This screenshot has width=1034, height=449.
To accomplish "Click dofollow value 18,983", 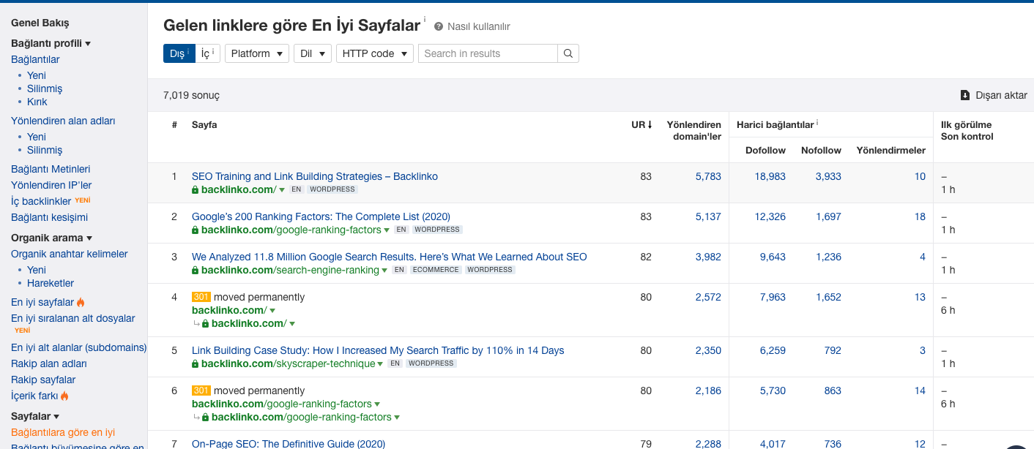I will pyautogui.click(x=770, y=176).
